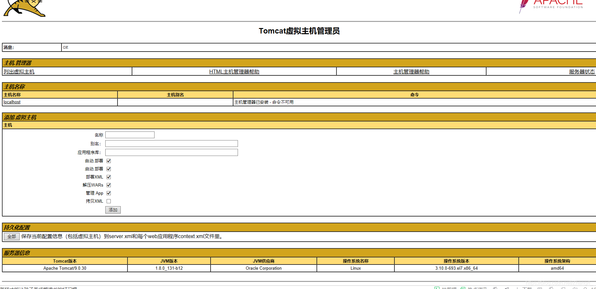The width and height of the screenshot is (596, 289).
Task: Enable the 拷贝XML checkbox
Action: click(109, 201)
